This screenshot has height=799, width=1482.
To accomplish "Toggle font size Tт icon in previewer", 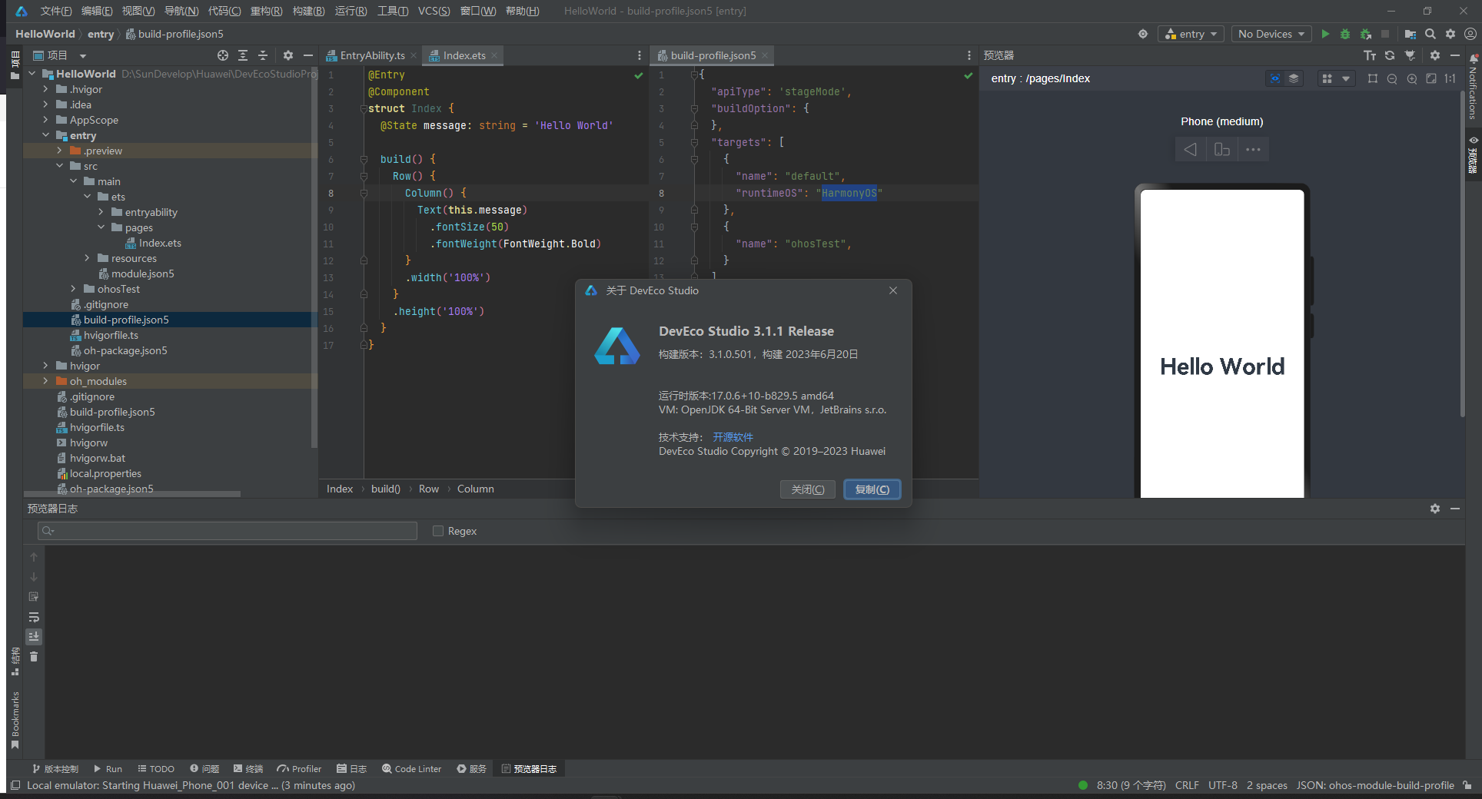I will coord(1370,55).
